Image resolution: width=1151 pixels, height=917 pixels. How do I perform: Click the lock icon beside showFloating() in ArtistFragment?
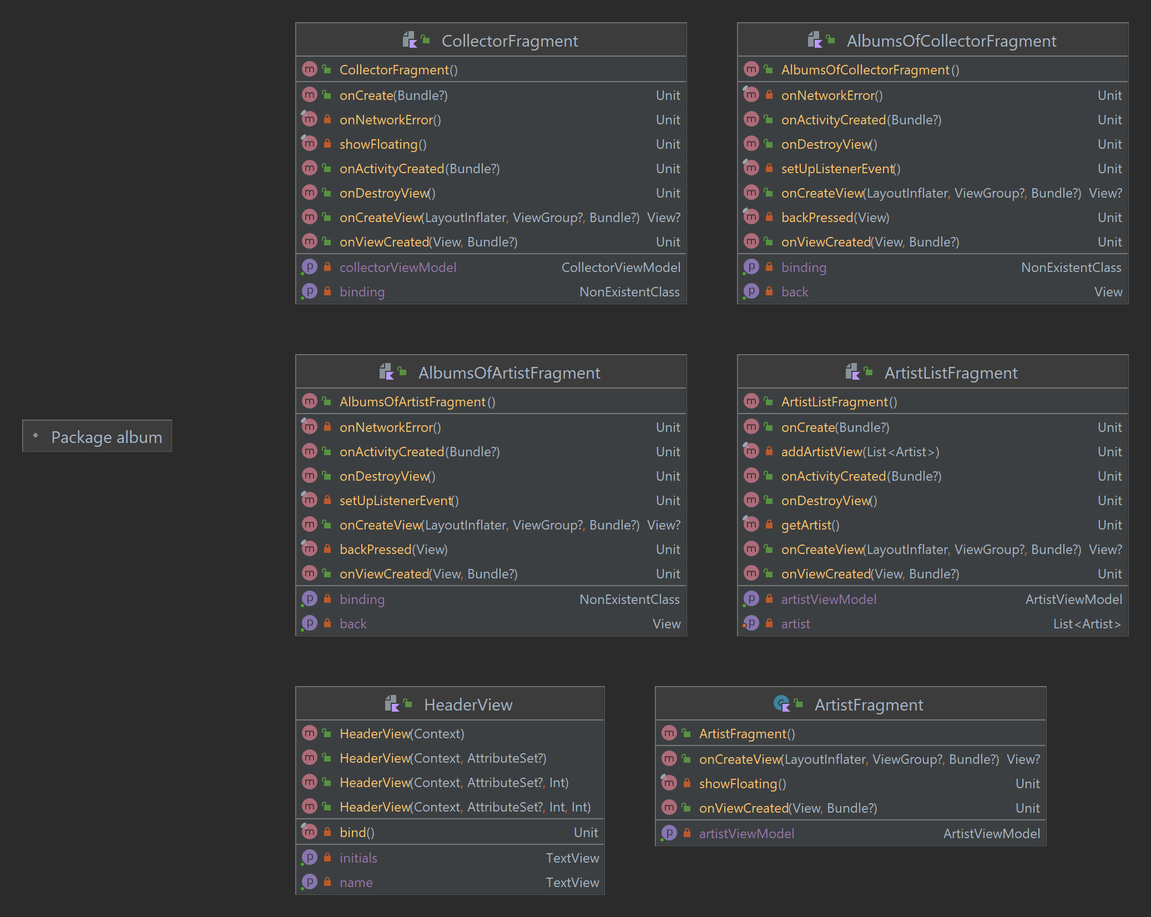687,783
